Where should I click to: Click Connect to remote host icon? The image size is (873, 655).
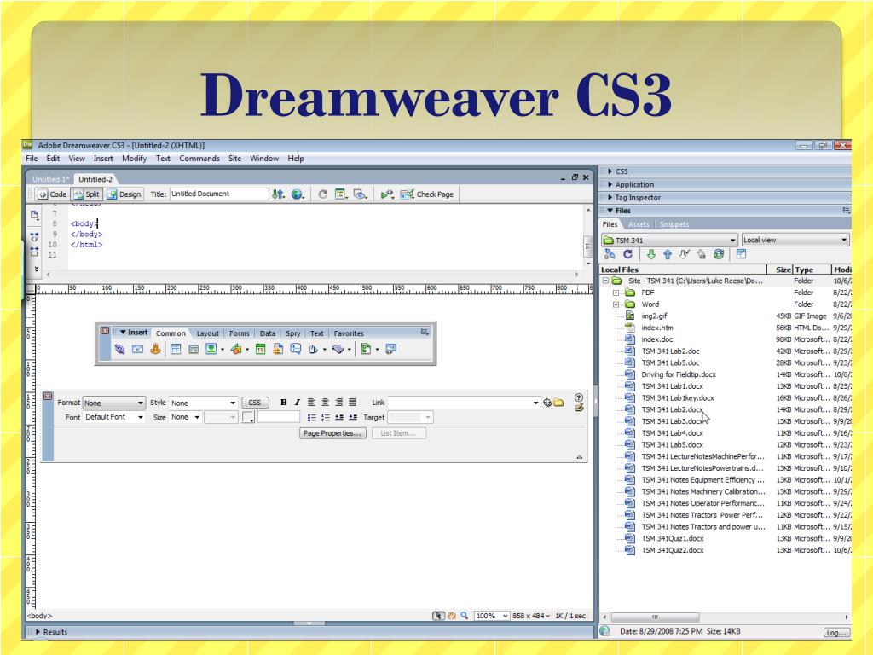pyautogui.click(x=610, y=254)
